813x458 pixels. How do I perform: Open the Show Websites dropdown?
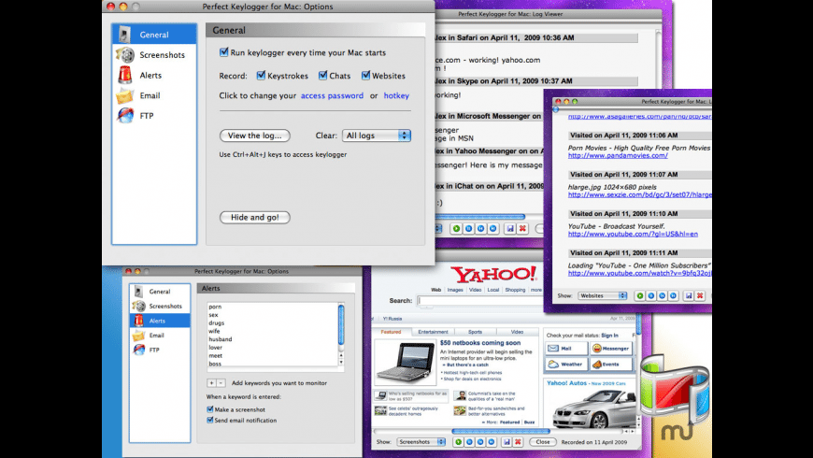603,295
